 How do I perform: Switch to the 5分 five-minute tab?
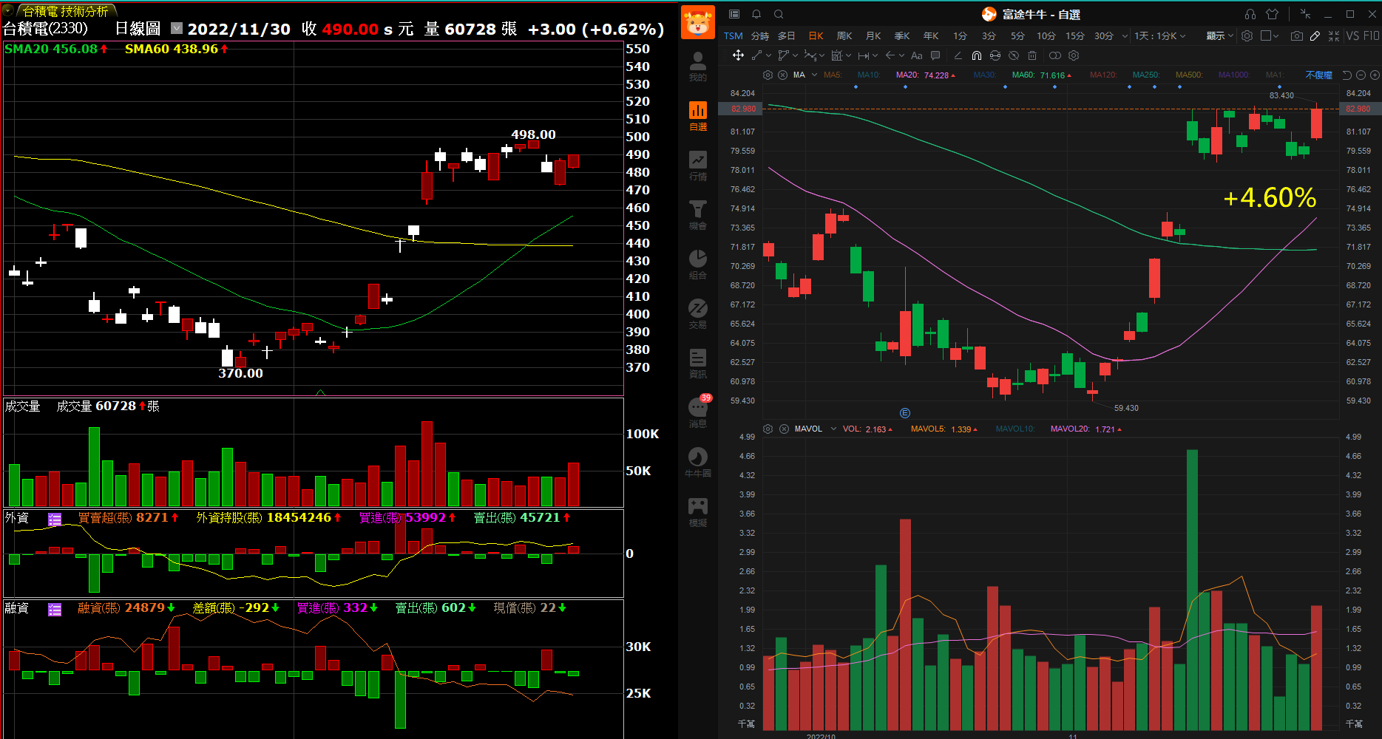[x=1018, y=35]
